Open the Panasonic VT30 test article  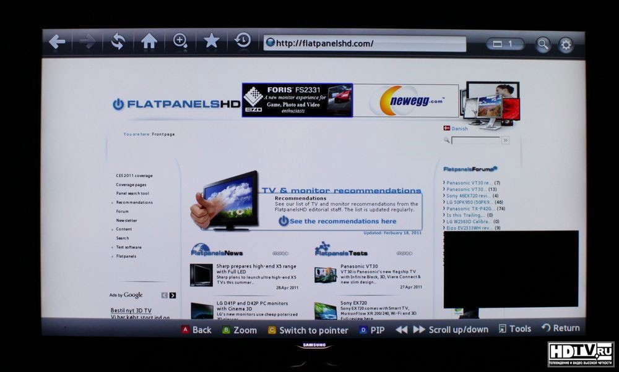pyautogui.click(x=359, y=266)
